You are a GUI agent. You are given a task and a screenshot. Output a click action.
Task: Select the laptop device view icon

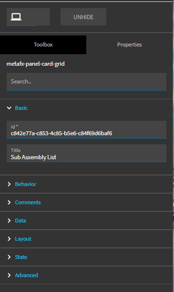tap(16, 17)
